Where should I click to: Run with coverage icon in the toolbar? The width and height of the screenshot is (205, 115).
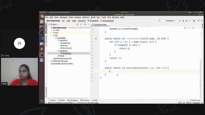click(186, 21)
